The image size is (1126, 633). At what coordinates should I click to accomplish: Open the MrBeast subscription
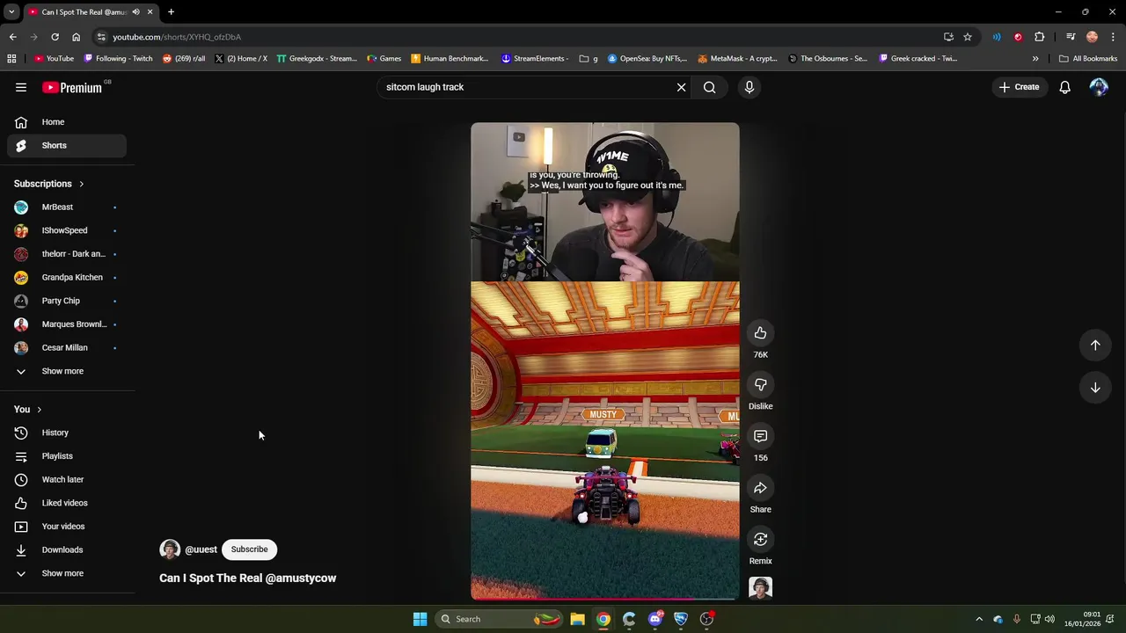point(67,207)
